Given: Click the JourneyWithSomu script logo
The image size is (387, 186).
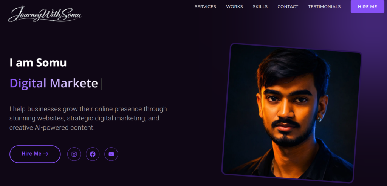Looking at the screenshot, I should [x=45, y=14].
